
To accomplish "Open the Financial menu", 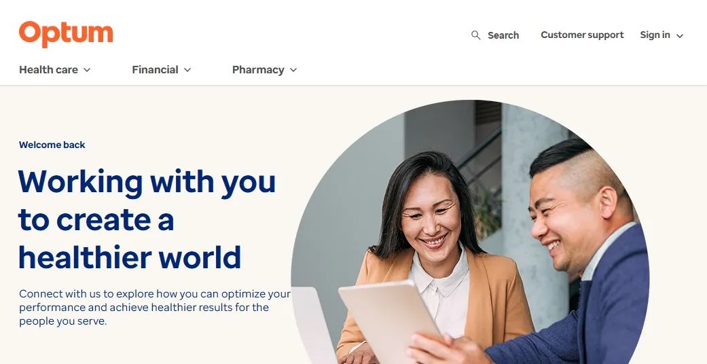I will click(155, 69).
